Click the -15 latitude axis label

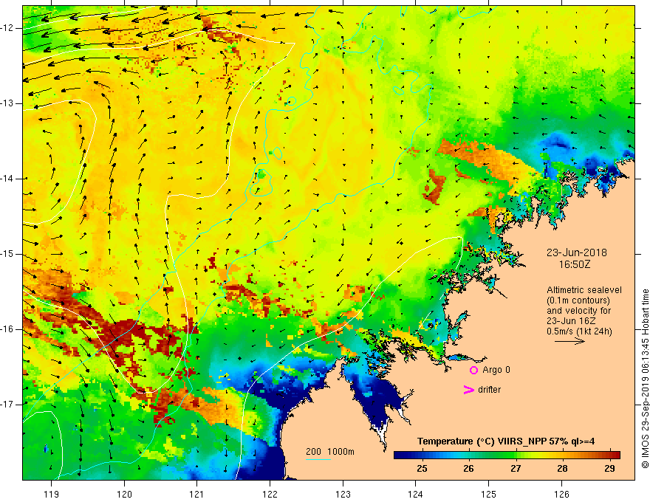(8, 254)
